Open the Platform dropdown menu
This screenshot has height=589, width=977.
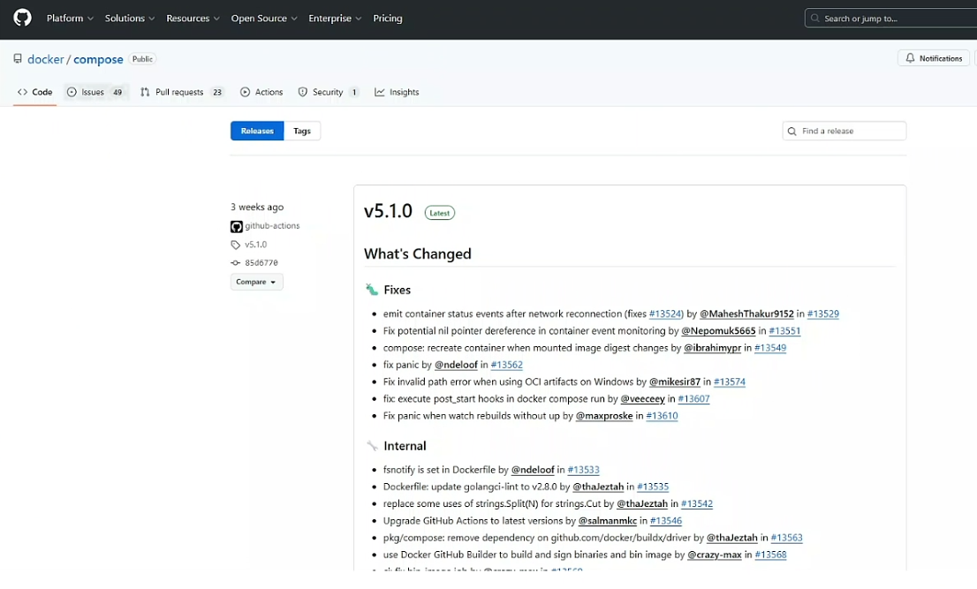pos(70,18)
